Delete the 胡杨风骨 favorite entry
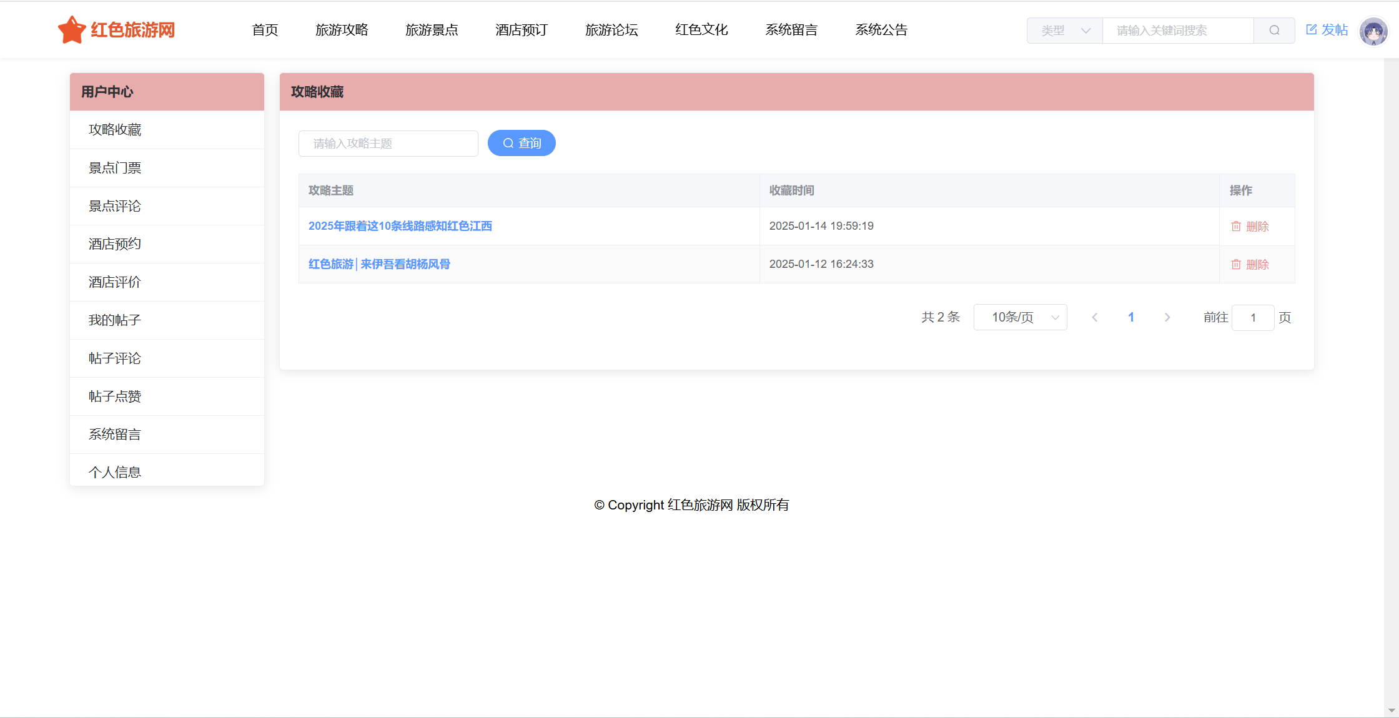The width and height of the screenshot is (1399, 718). (x=1250, y=265)
